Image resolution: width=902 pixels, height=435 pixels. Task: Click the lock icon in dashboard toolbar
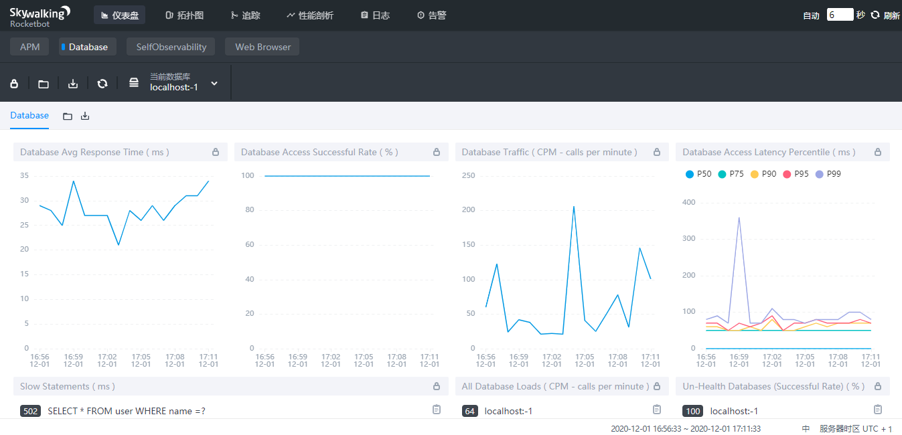(14, 84)
